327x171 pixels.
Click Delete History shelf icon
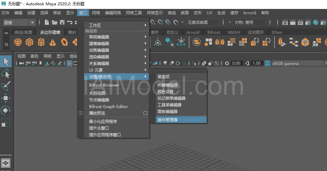169,42
